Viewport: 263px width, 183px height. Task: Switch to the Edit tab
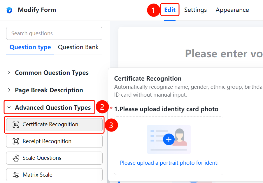tap(170, 10)
